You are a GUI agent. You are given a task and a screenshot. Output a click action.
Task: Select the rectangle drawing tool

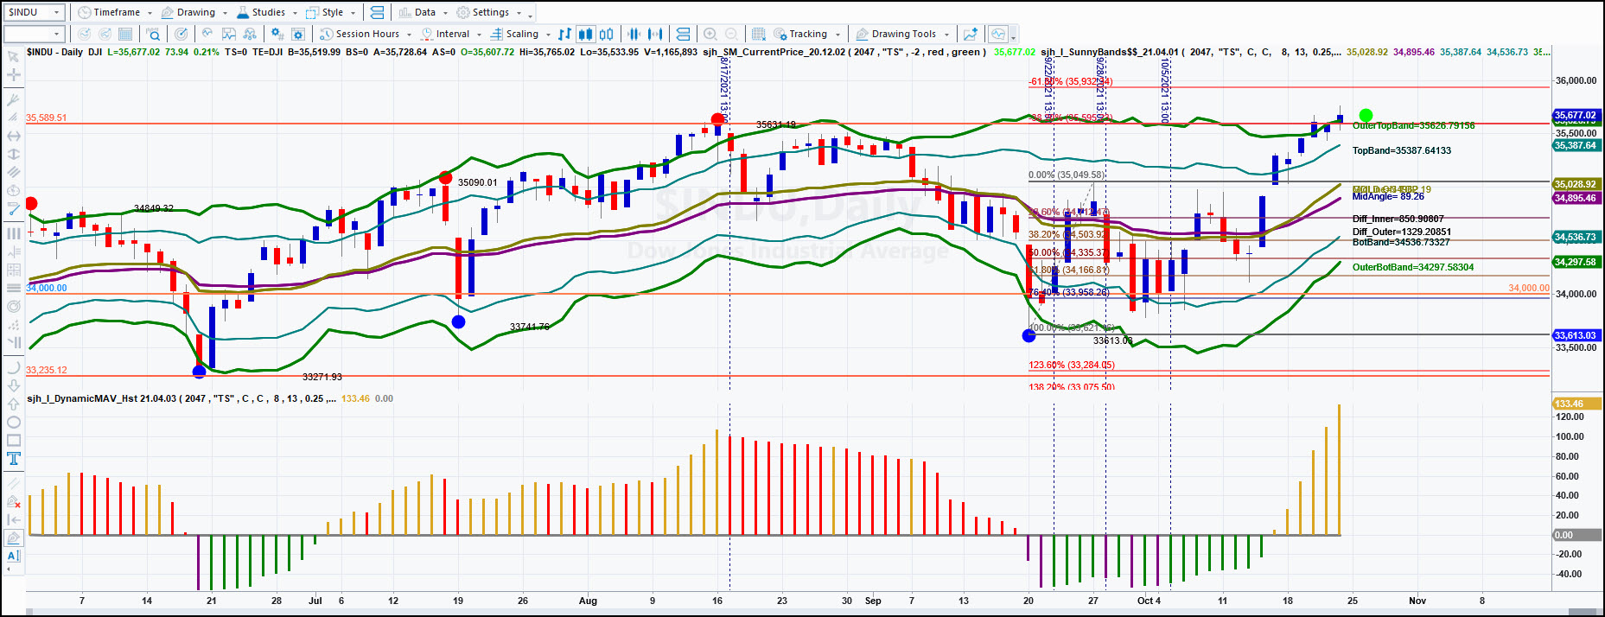[x=14, y=441]
